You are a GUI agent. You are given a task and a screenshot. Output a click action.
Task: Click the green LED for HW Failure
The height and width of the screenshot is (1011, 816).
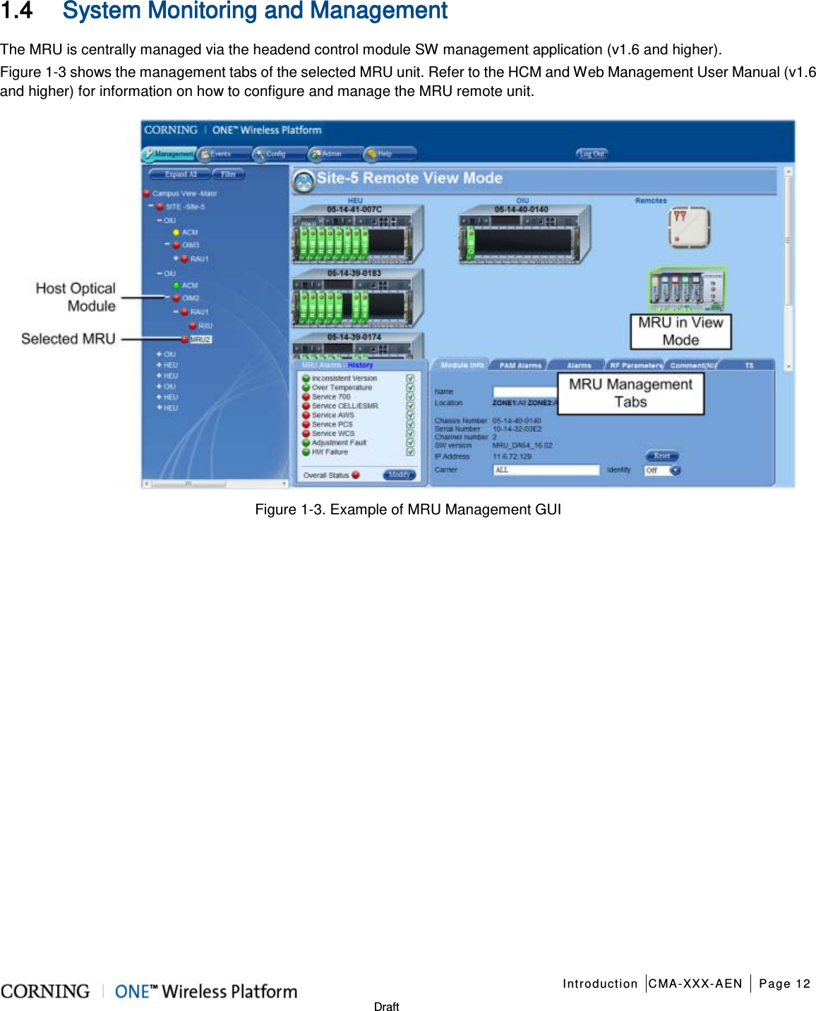click(306, 452)
